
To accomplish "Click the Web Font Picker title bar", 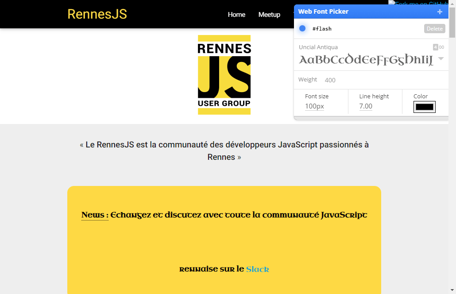I will tap(371, 12).
